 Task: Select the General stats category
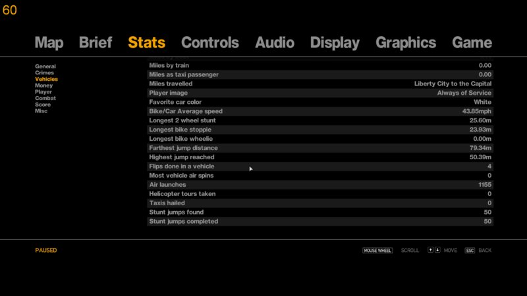coord(45,66)
